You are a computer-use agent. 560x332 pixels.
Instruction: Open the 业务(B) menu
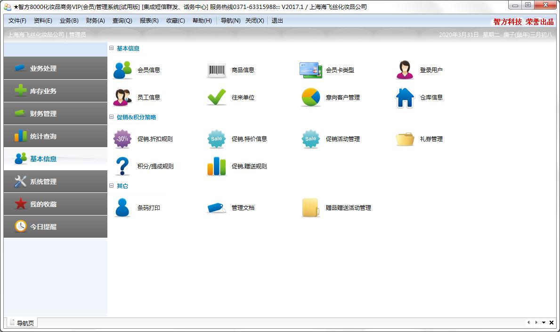tap(69, 21)
